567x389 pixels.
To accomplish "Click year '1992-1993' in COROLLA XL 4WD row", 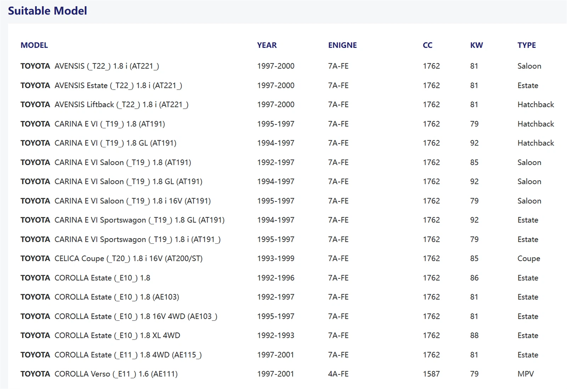I will (276, 336).
